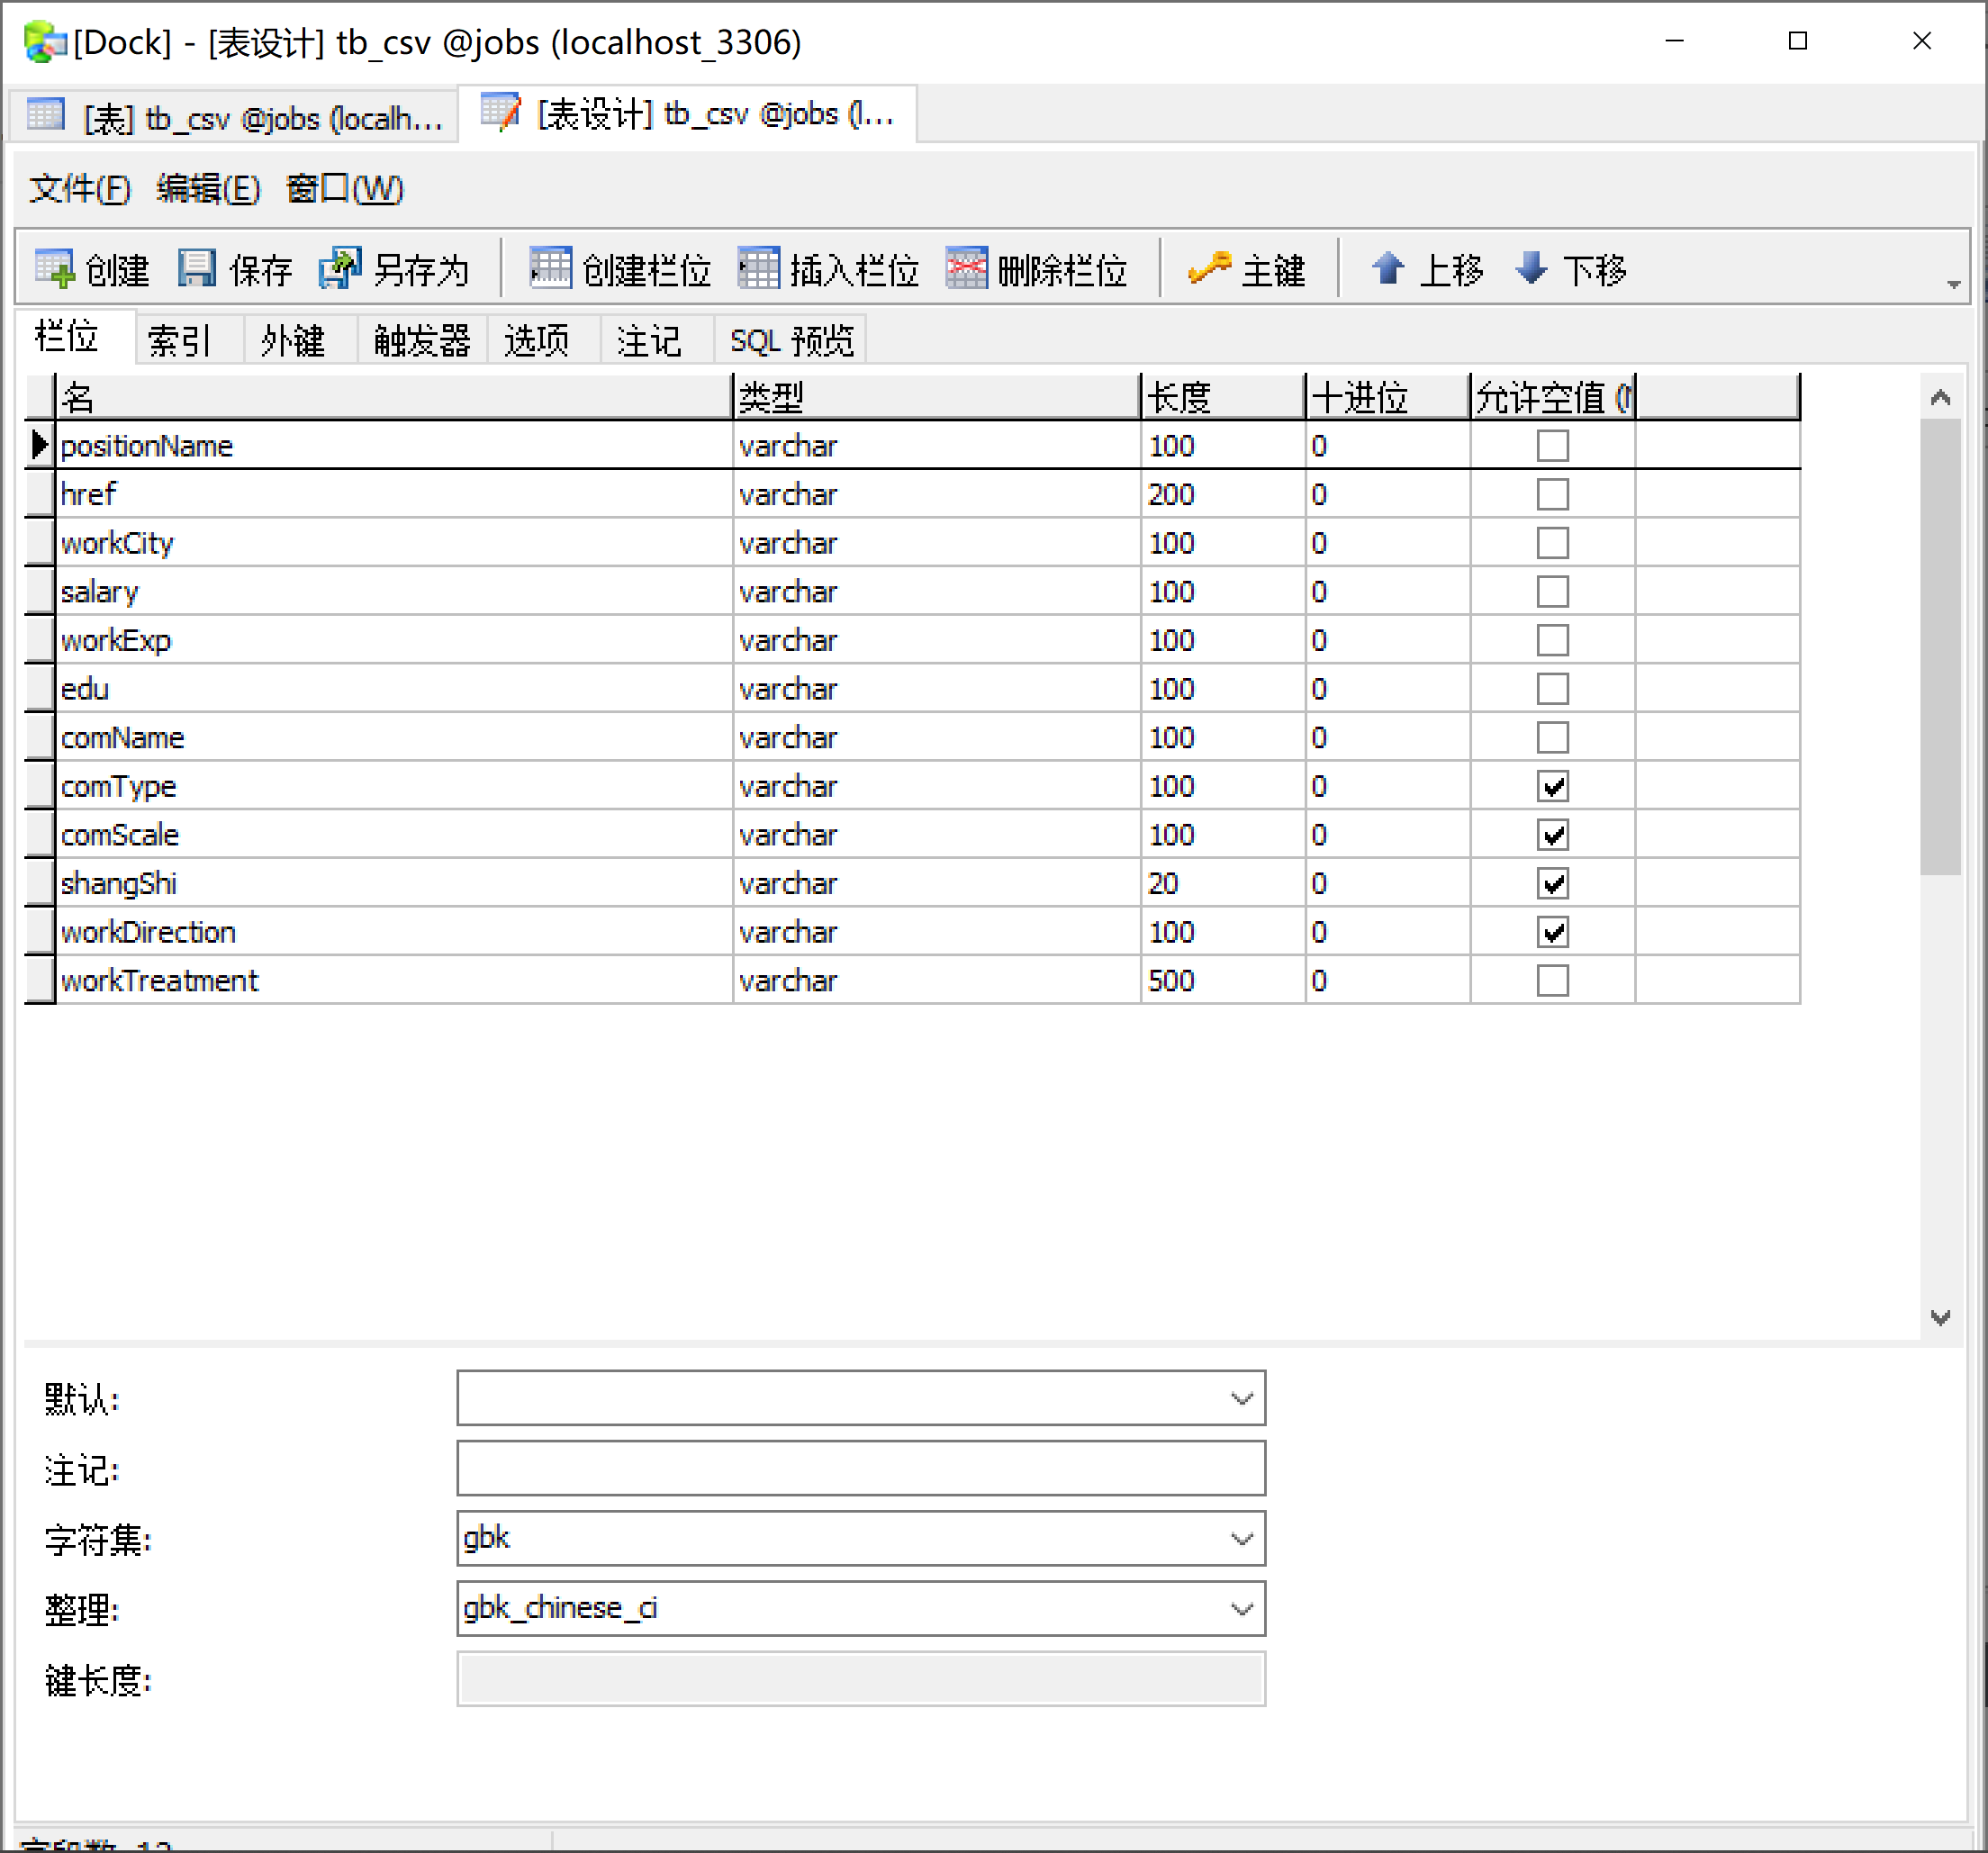Uncheck allow-null for the comType field
Viewport: 1988px width, 1853px height.
(x=1552, y=786)
